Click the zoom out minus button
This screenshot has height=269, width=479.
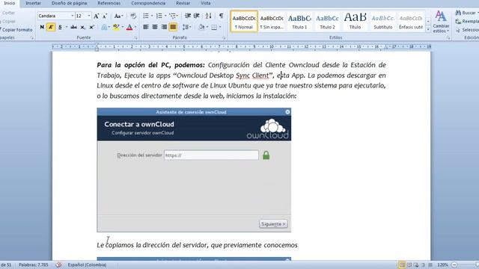pos(454,265)
